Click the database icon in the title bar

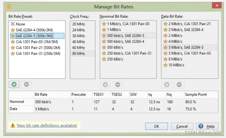[9, 7]
